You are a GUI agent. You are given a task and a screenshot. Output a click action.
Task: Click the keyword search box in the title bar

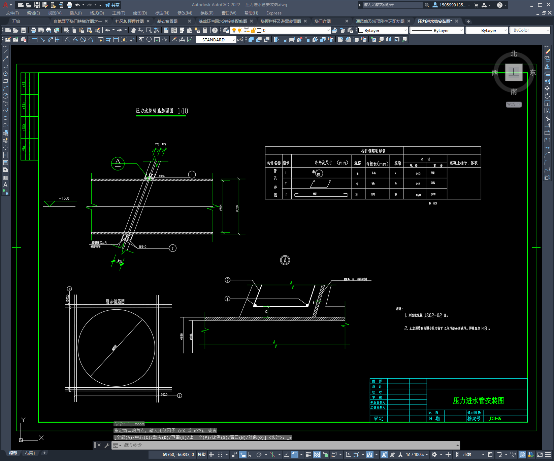click(x=392, y=5)
